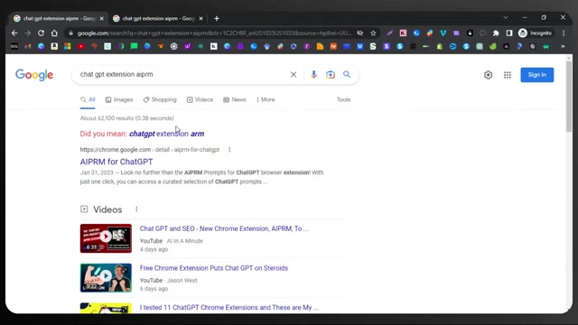Clear the search box with X icon
Viewport: 578px width, 325px height.
294,75
